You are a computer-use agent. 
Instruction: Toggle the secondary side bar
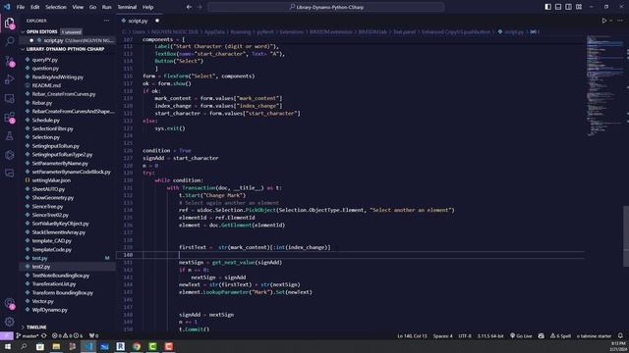tap(568, 7)
